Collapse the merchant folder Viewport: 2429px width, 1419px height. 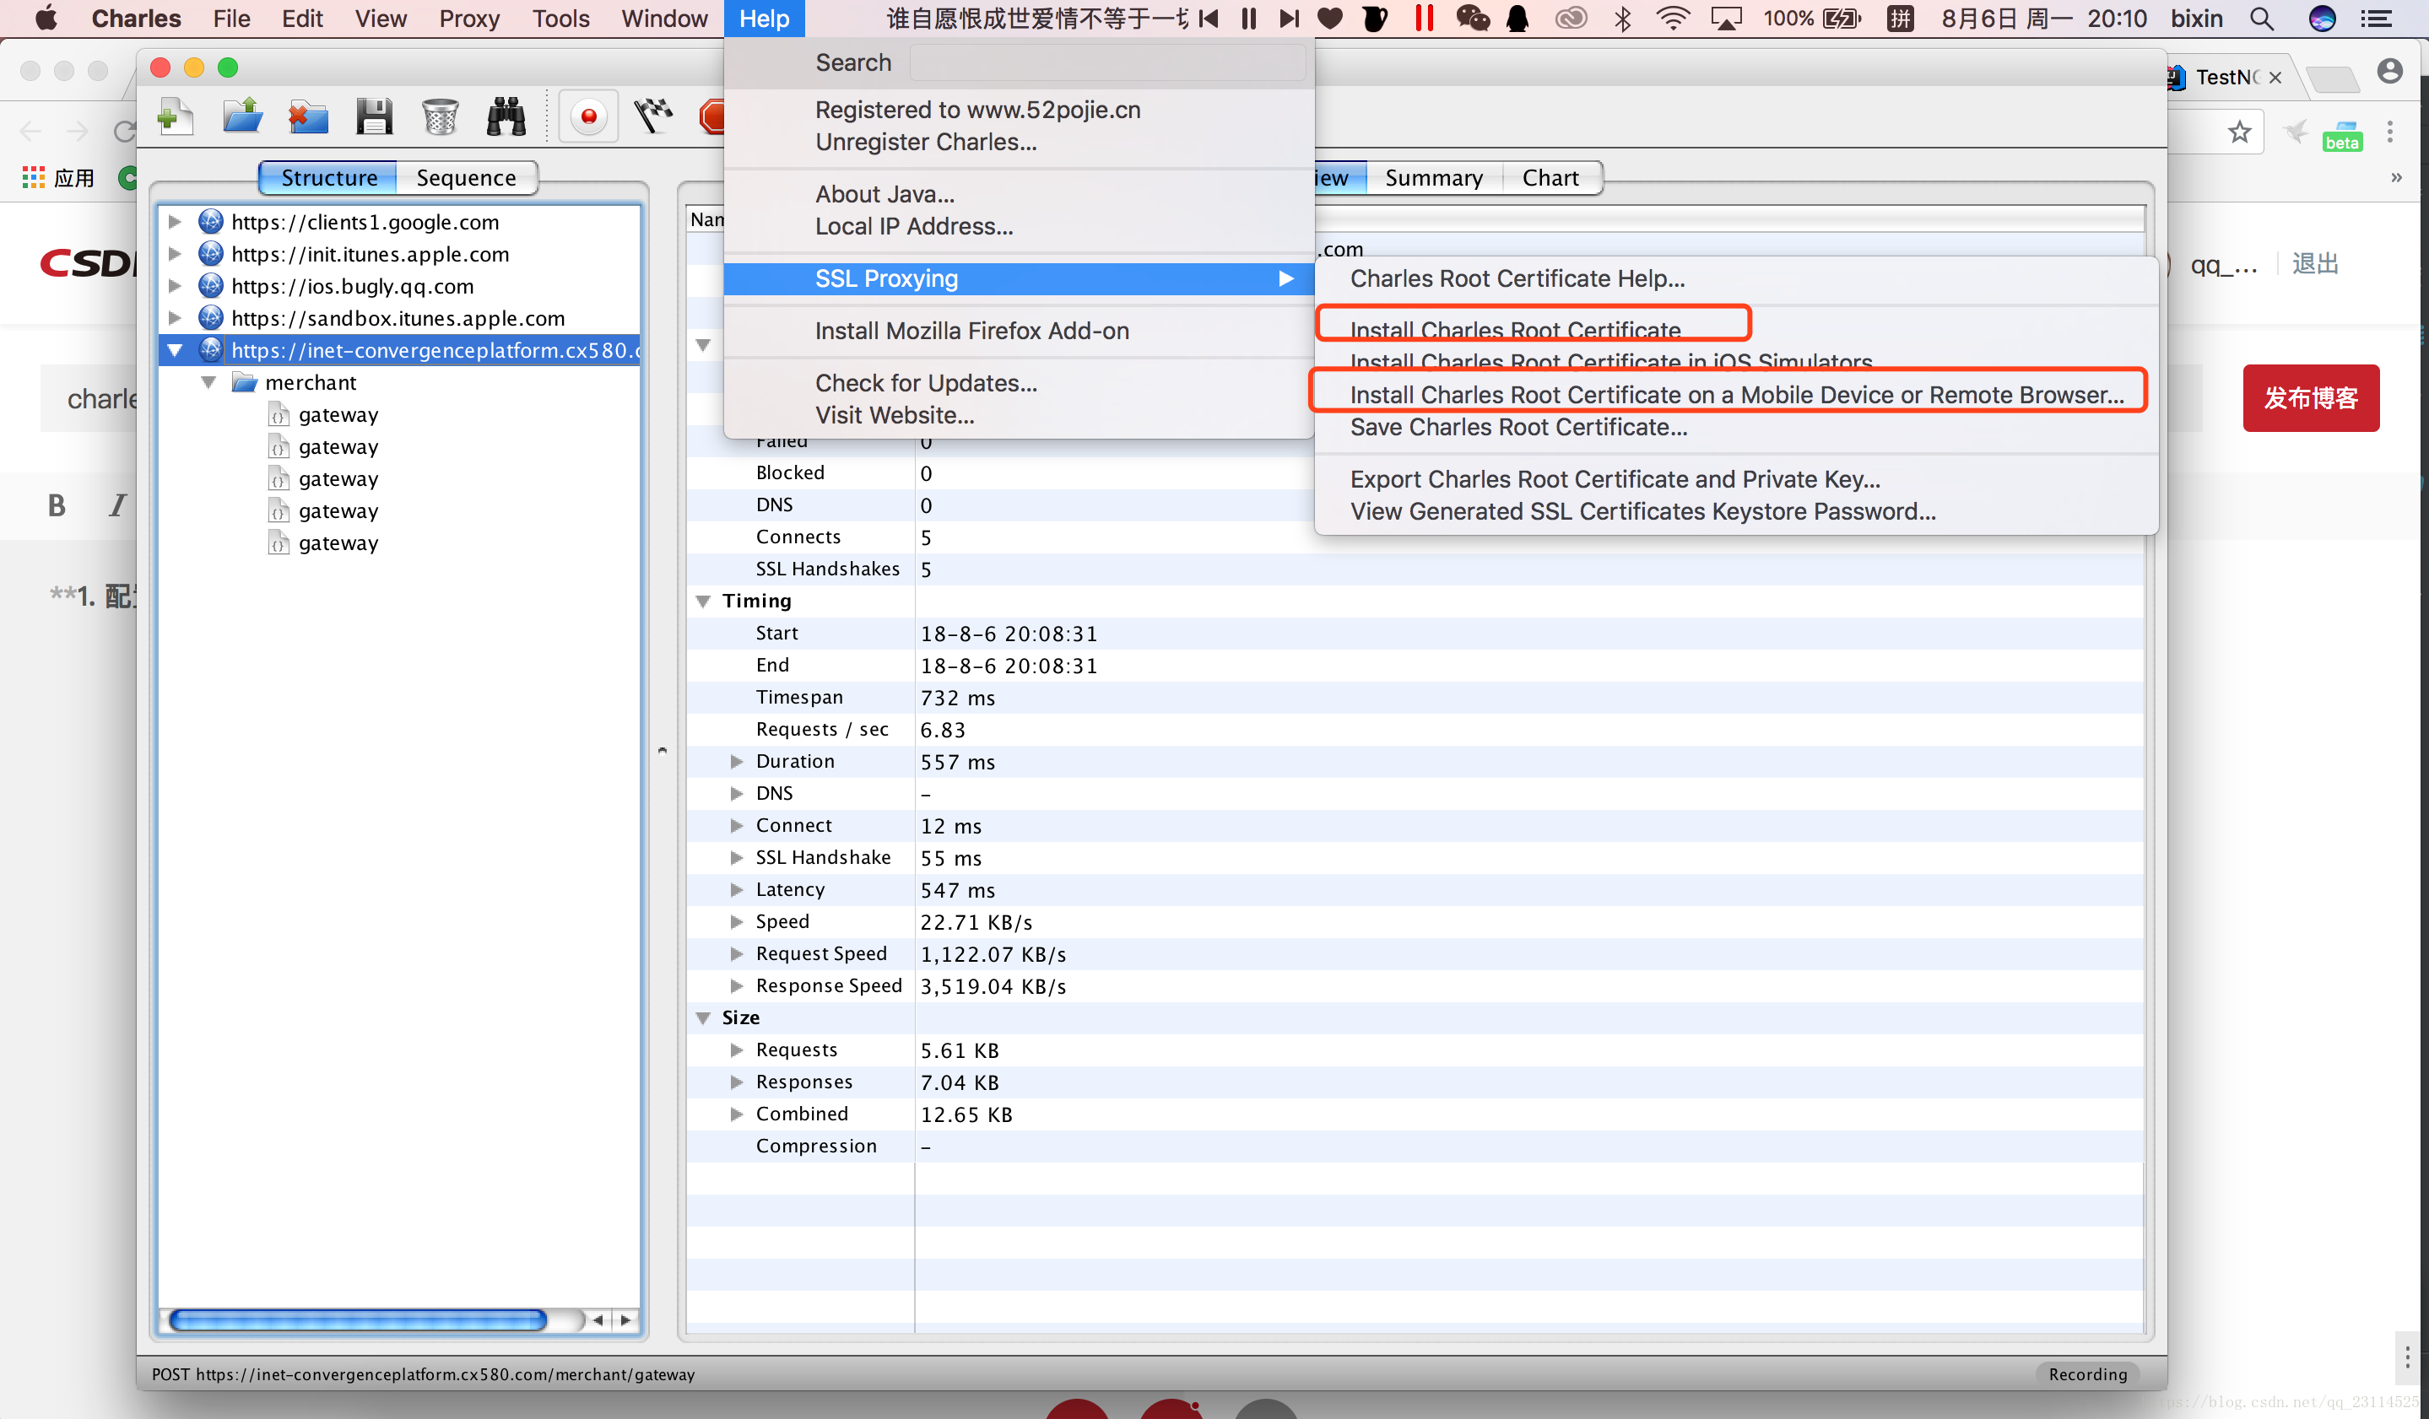208,382
